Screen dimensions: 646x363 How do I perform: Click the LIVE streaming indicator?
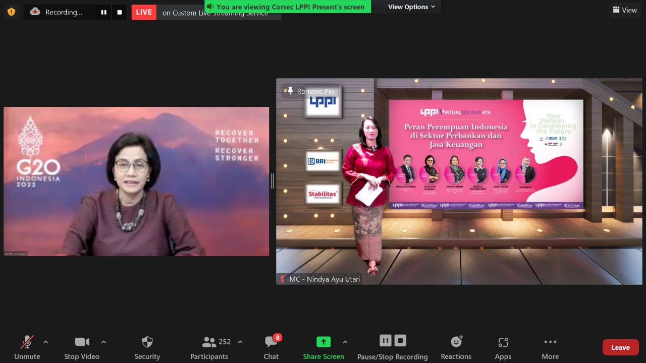click(x=144, y=13)
